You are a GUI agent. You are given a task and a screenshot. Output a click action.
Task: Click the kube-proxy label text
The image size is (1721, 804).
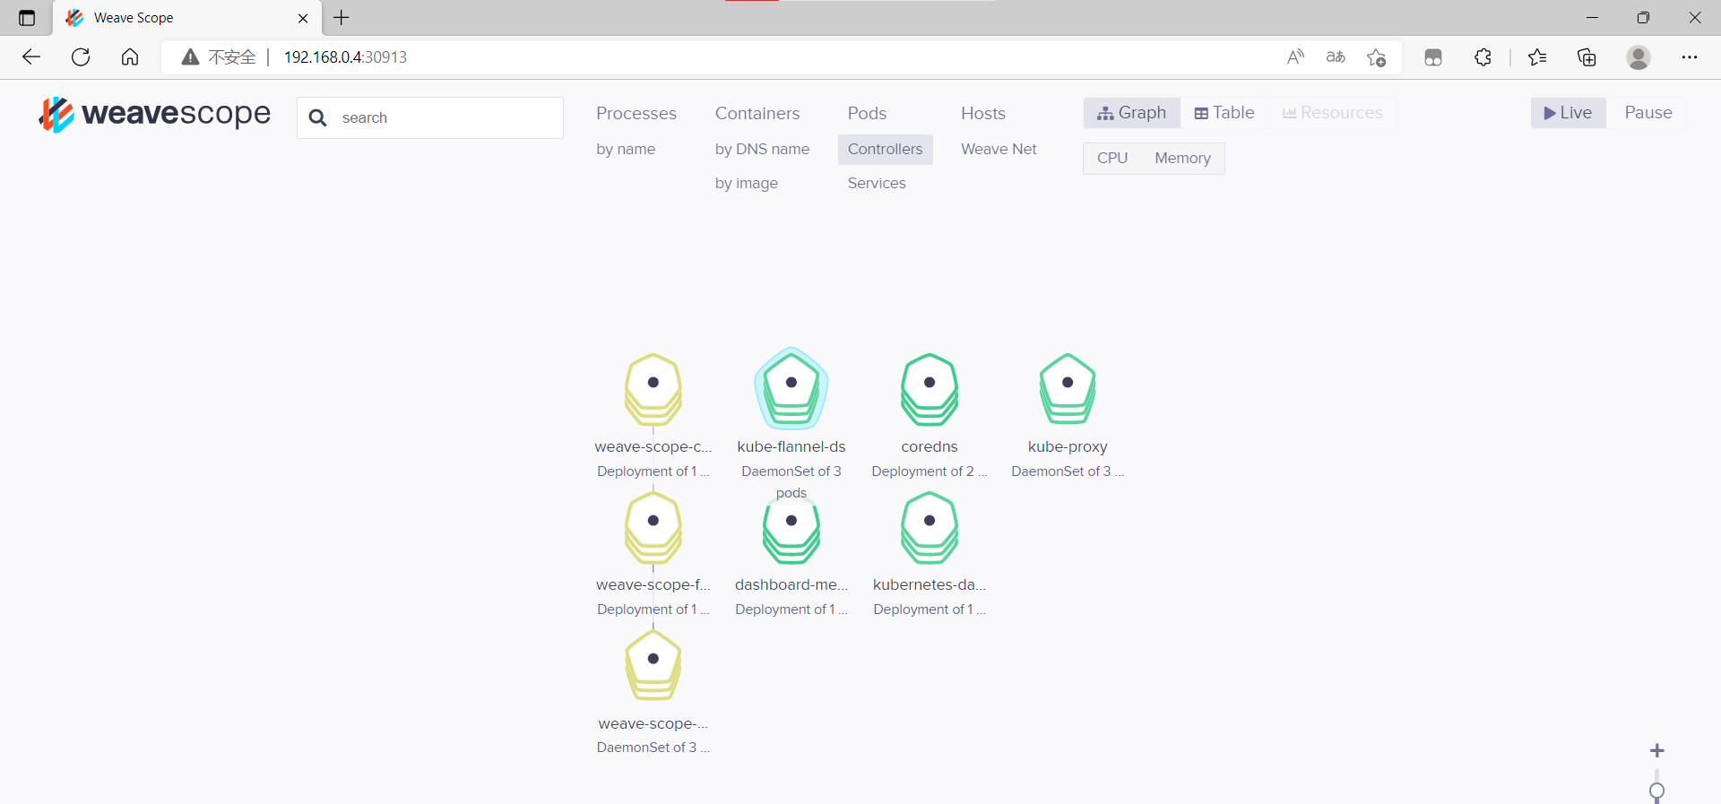(x=1068, y=446)
